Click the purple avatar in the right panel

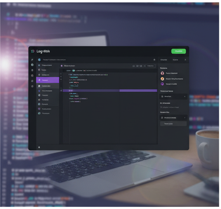[x=162, y=84]
